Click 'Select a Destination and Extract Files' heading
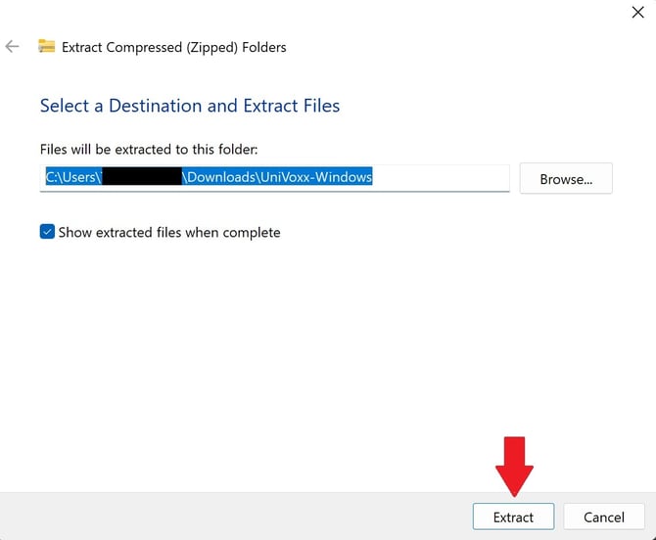This screenshot has height=540, width=656. pos(190,106)
